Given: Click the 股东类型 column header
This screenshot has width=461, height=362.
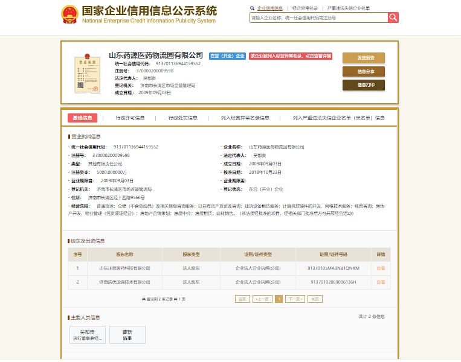Looking at the screenshot, I should [191, 255].
